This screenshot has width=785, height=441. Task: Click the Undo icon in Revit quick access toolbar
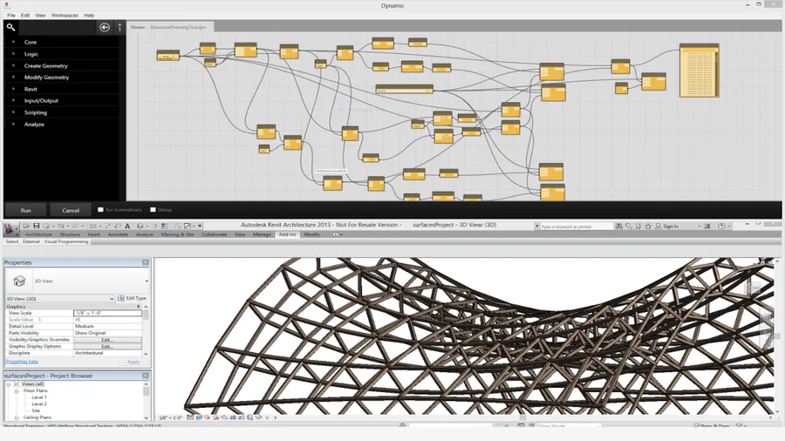point(60,226)
